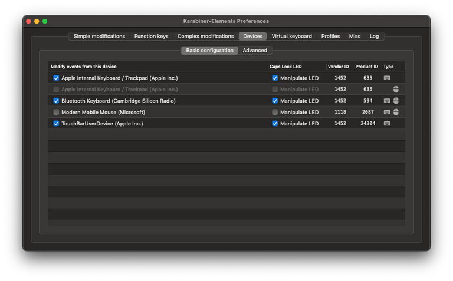Go to Virtual keyboard tab
The width and height of the screenshot is (453, 281).
coord(291,36)
